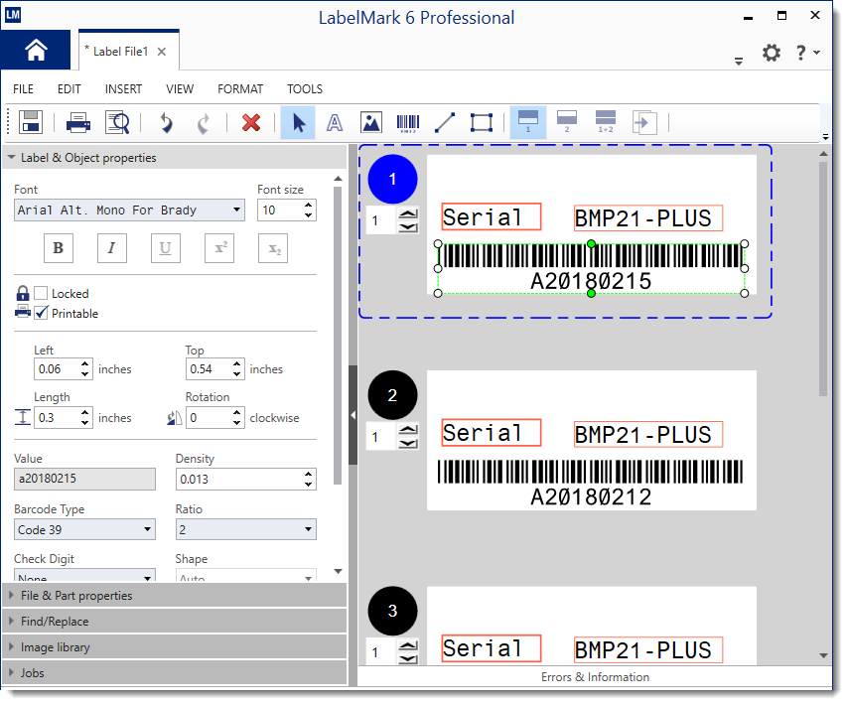
Task: Open the INSERT menu
Action: [x=123, y=89]
